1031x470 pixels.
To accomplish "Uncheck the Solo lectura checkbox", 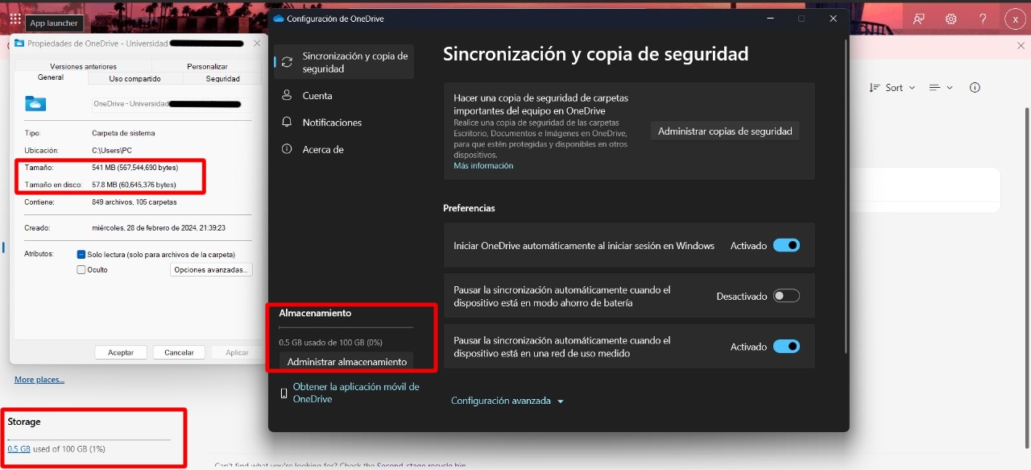I will (x=81, y=254).
